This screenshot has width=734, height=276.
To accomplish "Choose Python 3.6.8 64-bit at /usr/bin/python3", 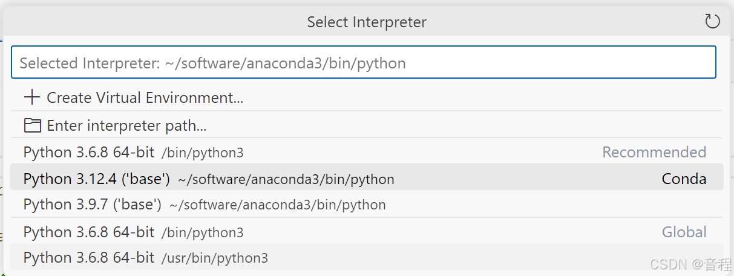I will point(89,258).
